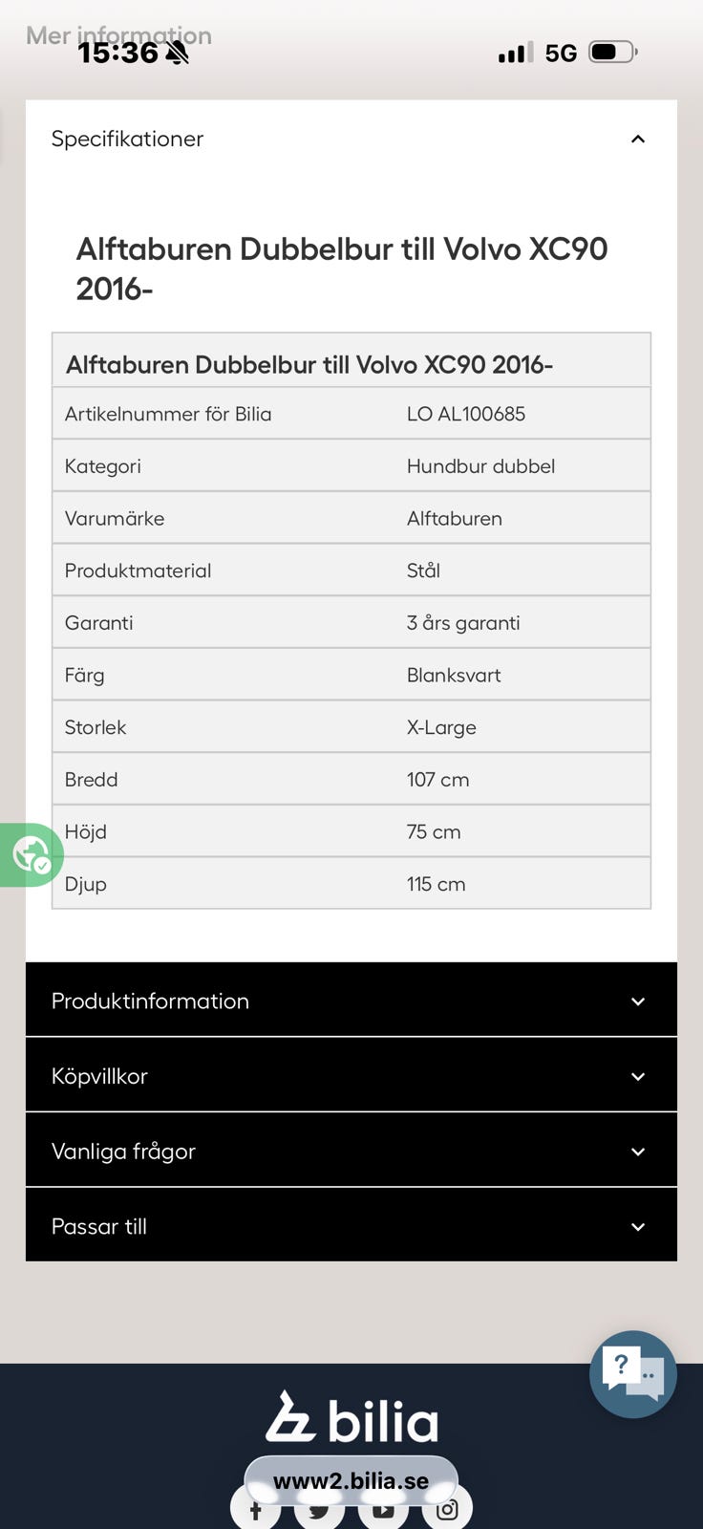703x1529 pixels.
Task: Open the Facebook social icon
Action: (255, 1510)
